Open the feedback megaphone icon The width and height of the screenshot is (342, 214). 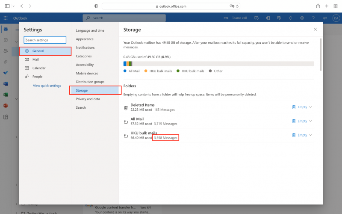(x=325, y=18)
